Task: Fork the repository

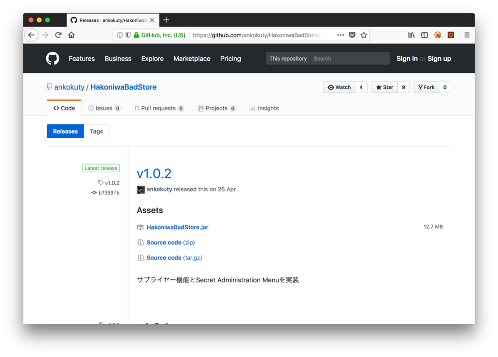Action: tap(427, 87)
